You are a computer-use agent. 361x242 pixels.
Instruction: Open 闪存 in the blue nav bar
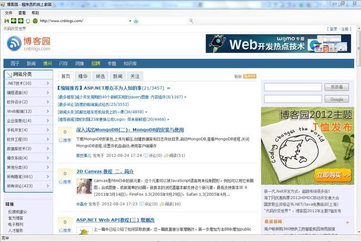coord(63,63)
